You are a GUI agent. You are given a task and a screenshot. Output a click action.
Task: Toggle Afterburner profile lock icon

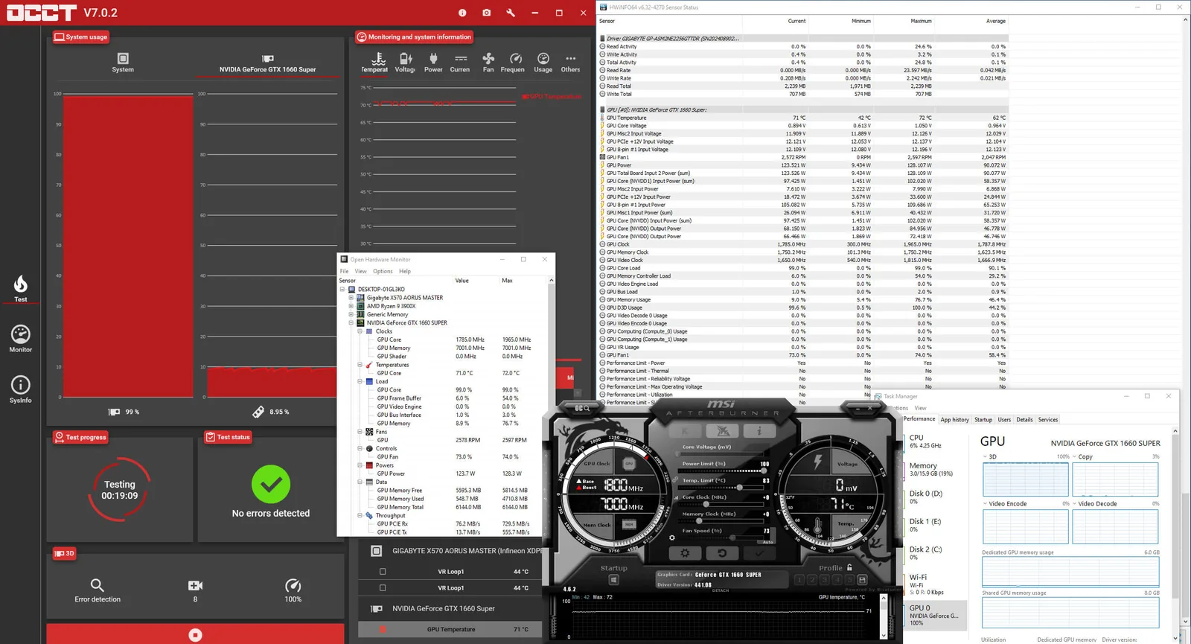click(849, 567)
